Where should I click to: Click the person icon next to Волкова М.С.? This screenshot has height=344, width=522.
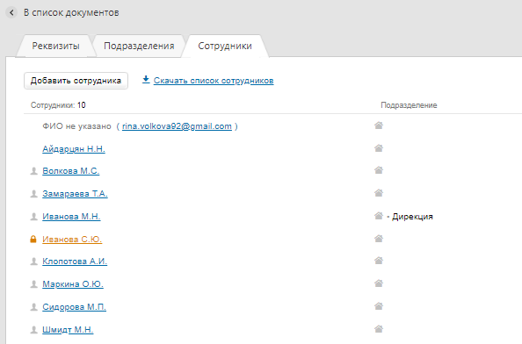[x=33, y=171]
